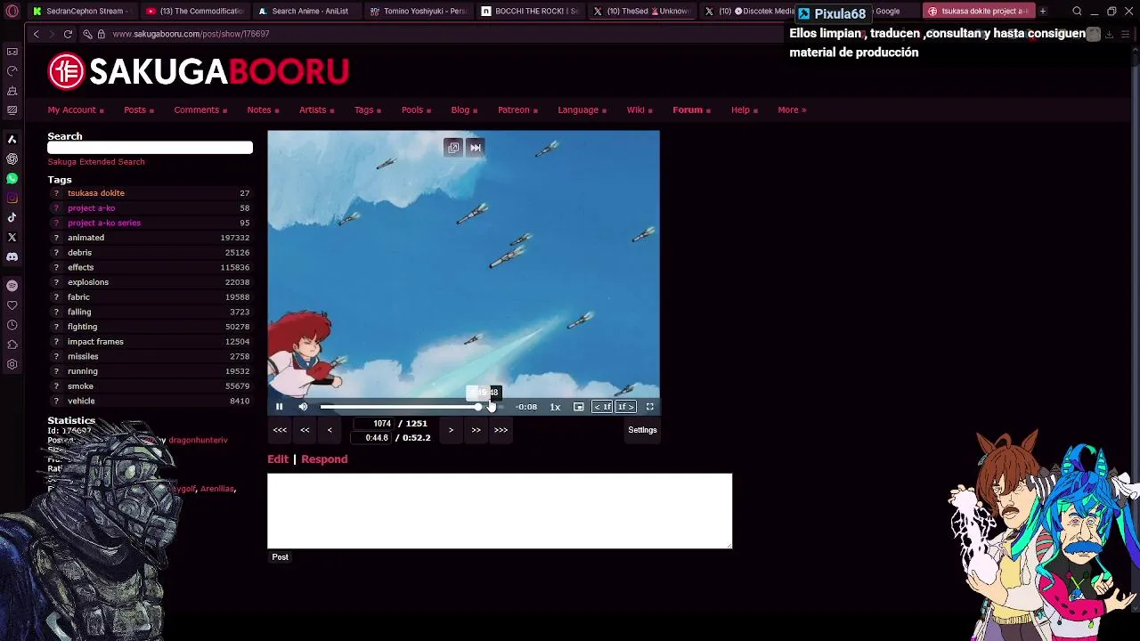This screenshot has height=641, width=1140.
Task: Click the skip-forward icon atop the video
Action: pyautogui.click(x=476, y=148)
